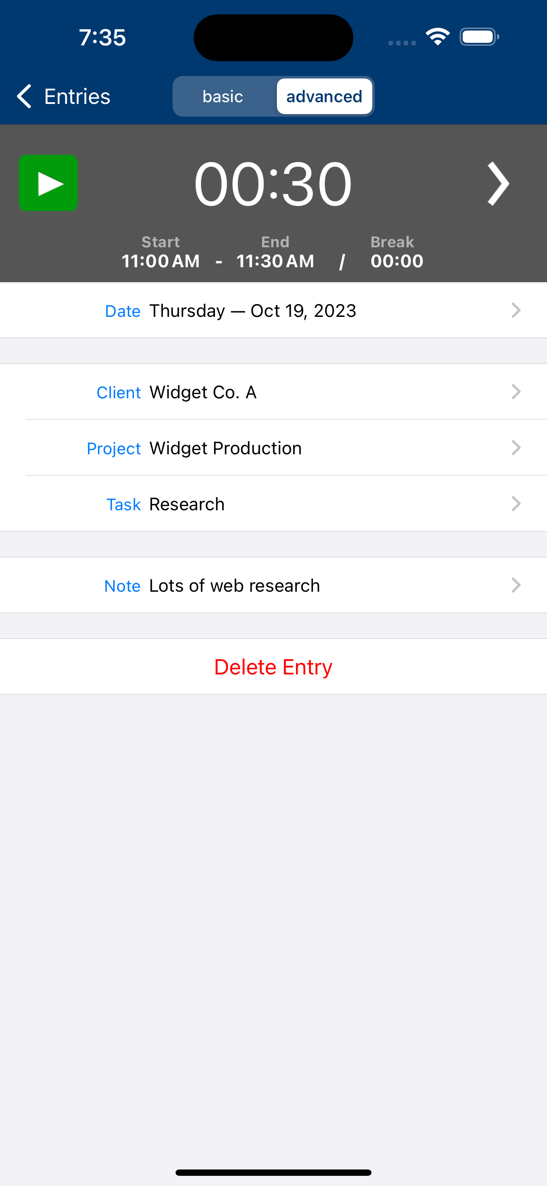Image resolution: width=547 pixels, height=1186 pixels.
Task: Tap the home indicator bar
Action: point(273,1172)
